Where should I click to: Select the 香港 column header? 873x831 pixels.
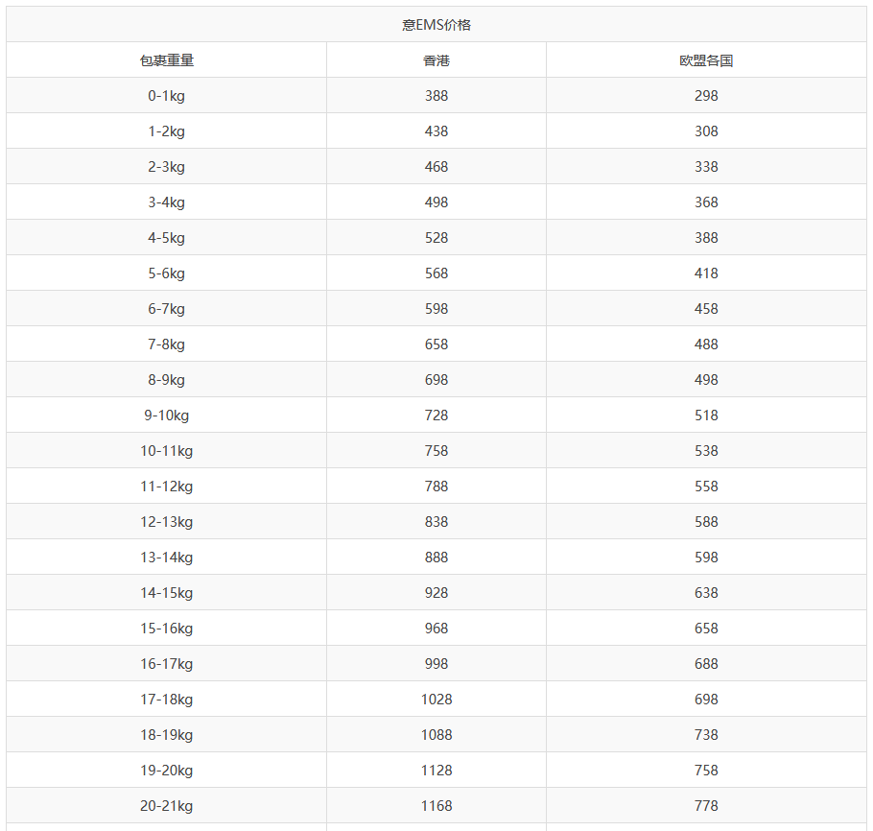436,60
